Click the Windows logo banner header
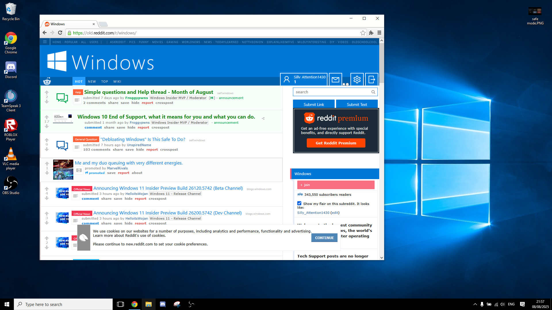 tap(101, 62)
